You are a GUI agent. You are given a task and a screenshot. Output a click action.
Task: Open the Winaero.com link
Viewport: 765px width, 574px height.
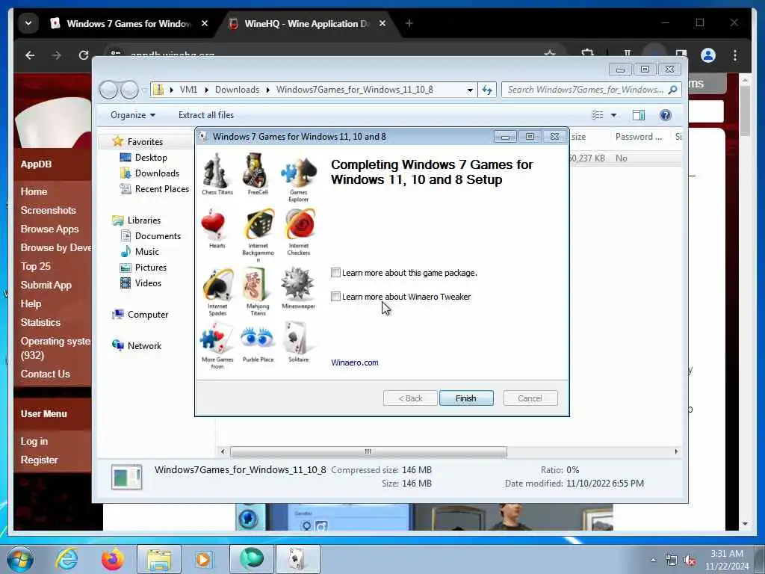[355, 362]
